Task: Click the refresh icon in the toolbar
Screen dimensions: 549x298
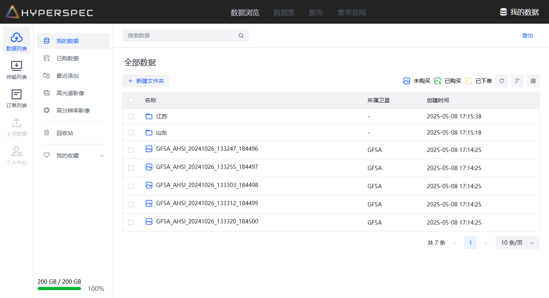Action: click(502, 81)
